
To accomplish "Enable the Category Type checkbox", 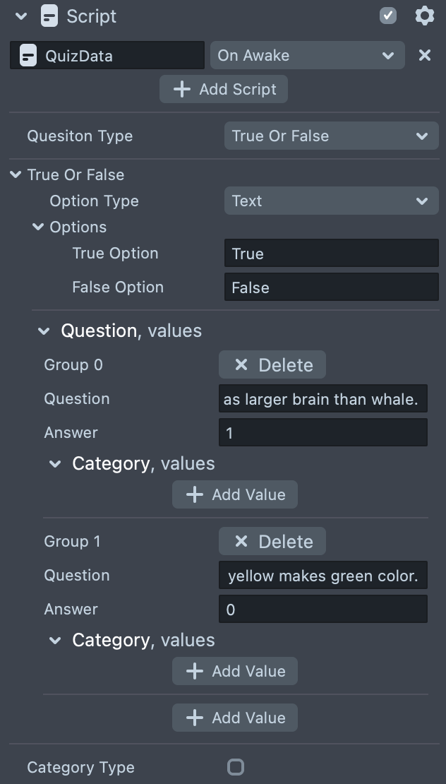I will coord(236,767).
